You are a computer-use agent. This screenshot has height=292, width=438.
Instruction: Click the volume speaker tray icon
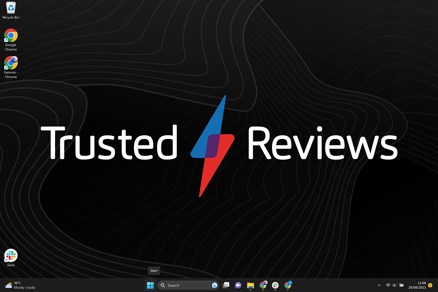pos(395,285)
